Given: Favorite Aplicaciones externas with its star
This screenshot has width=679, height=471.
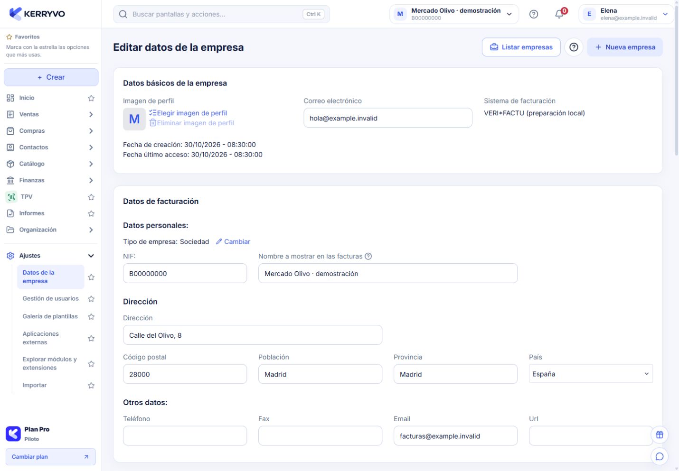Looking at the screenshot, I should pyautogui.click(x=91, y=338).
